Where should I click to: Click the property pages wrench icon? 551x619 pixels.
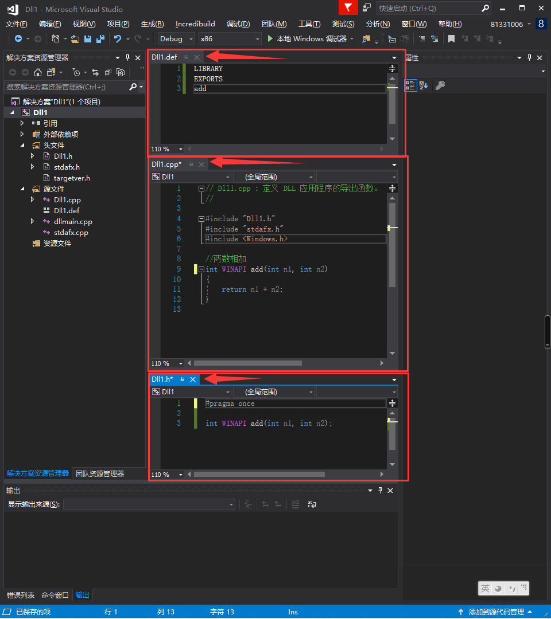[x=440, y=85]
